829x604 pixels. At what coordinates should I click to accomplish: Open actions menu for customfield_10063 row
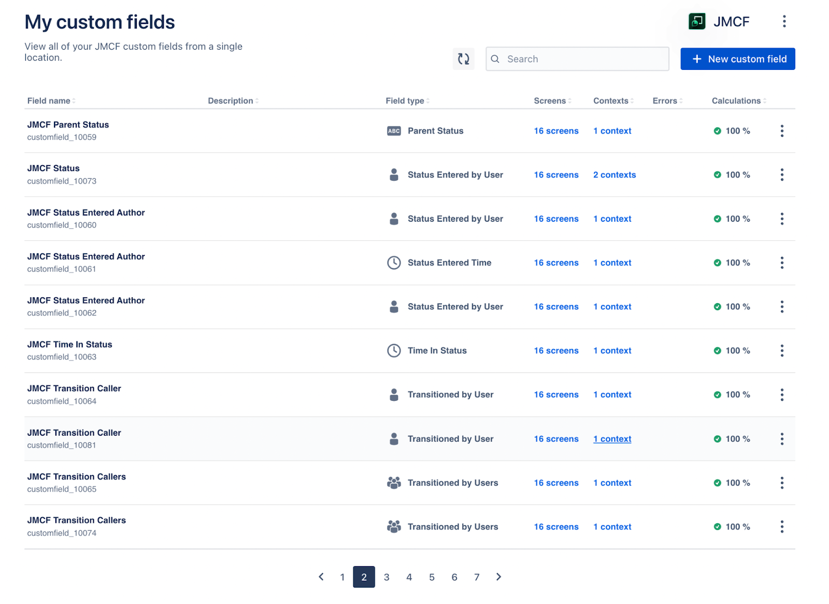pos(782,351)
